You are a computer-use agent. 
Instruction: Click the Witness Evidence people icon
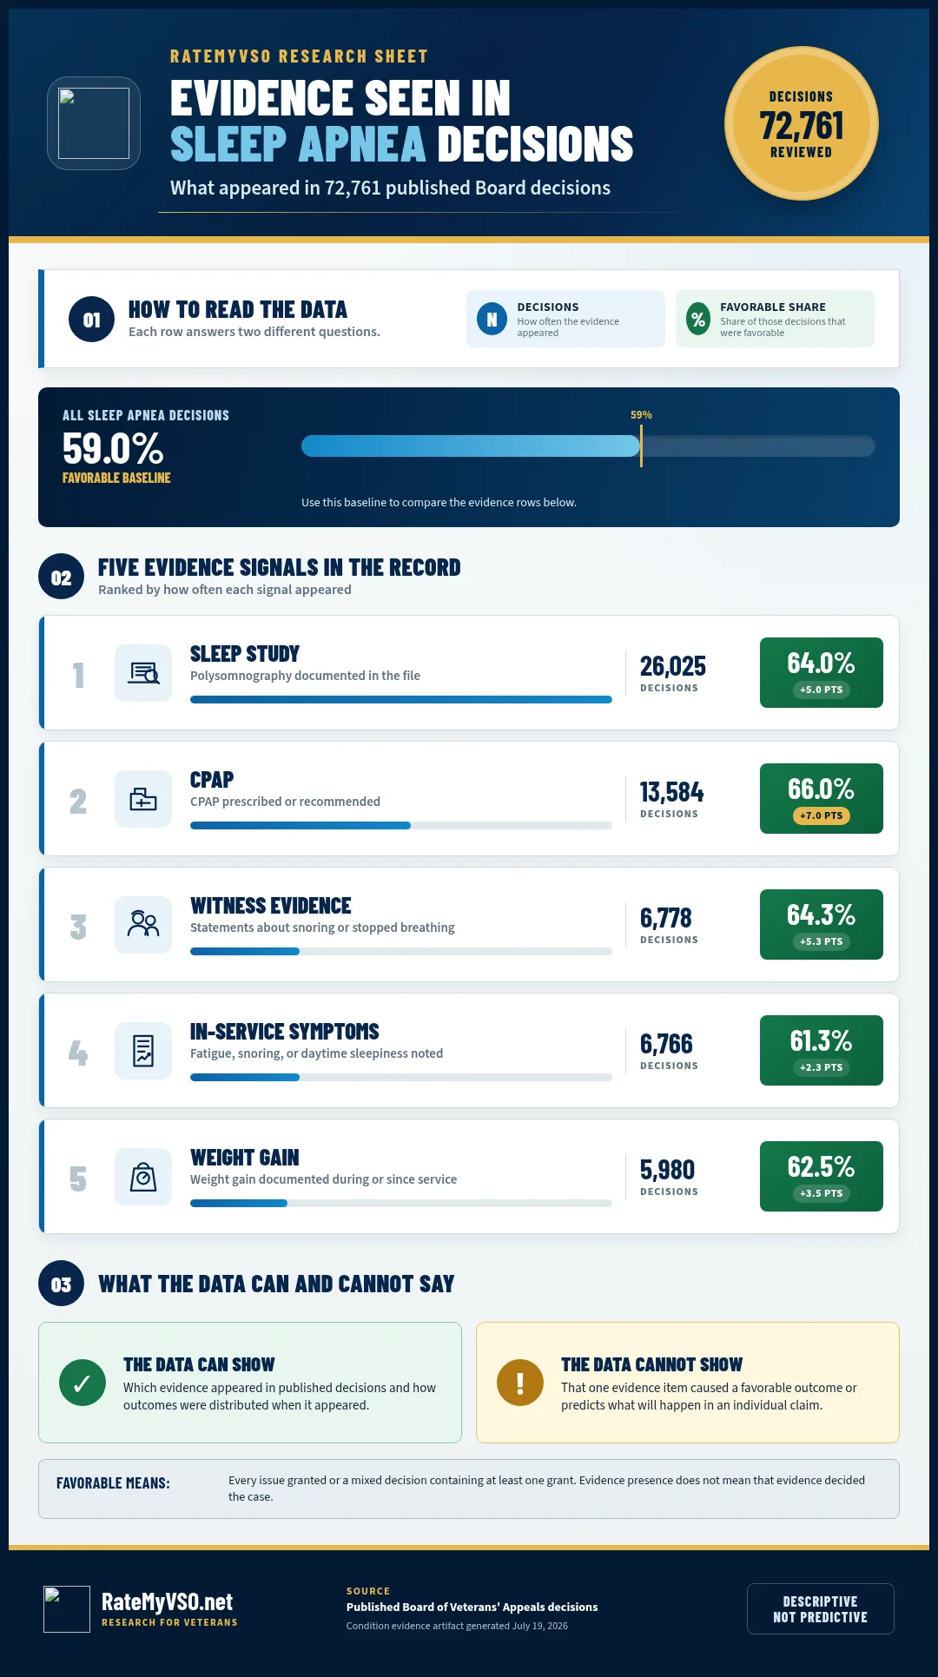coord(143,925)
